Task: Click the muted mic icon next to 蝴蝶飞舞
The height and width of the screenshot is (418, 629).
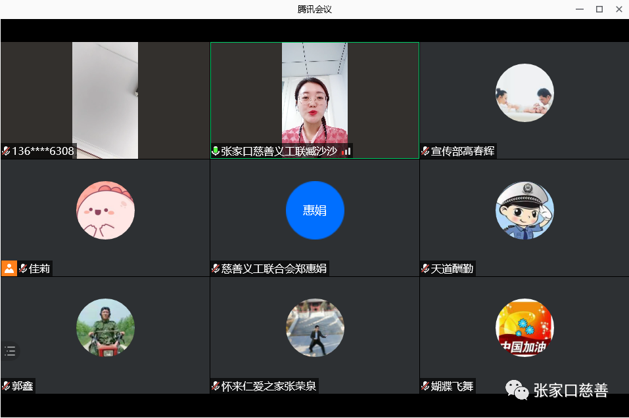Action: [425, 386]
